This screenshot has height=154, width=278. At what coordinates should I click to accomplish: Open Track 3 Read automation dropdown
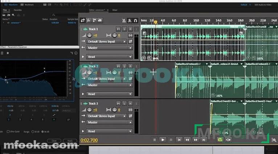pyautogui.click(x=109, y=131)
